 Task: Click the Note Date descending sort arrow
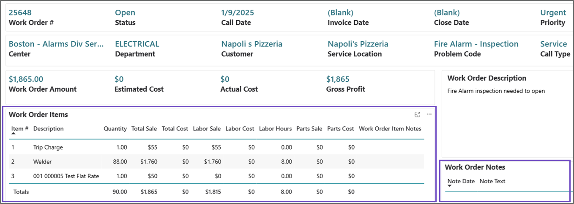pos(450,186)
